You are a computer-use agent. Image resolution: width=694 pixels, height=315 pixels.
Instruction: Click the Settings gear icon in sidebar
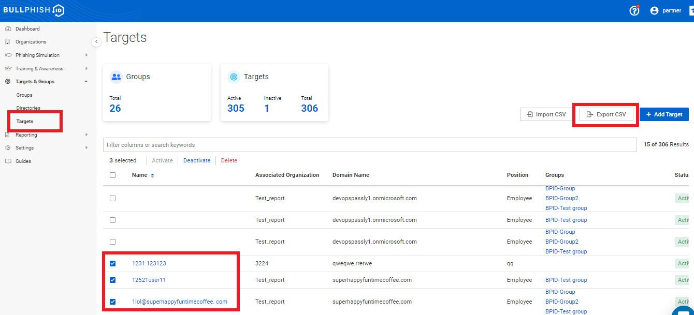click(8, 148)
